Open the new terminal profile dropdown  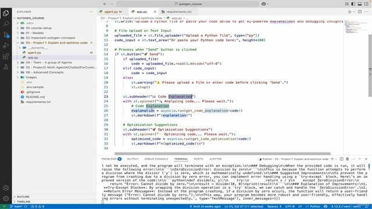(336, 159)
